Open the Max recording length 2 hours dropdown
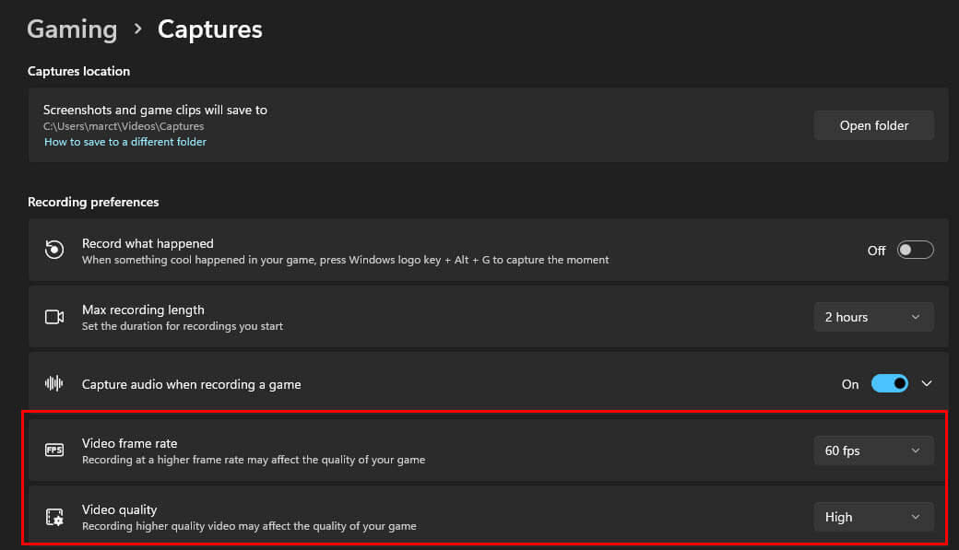Screen dimensions: 959x550 pos(873,317)
